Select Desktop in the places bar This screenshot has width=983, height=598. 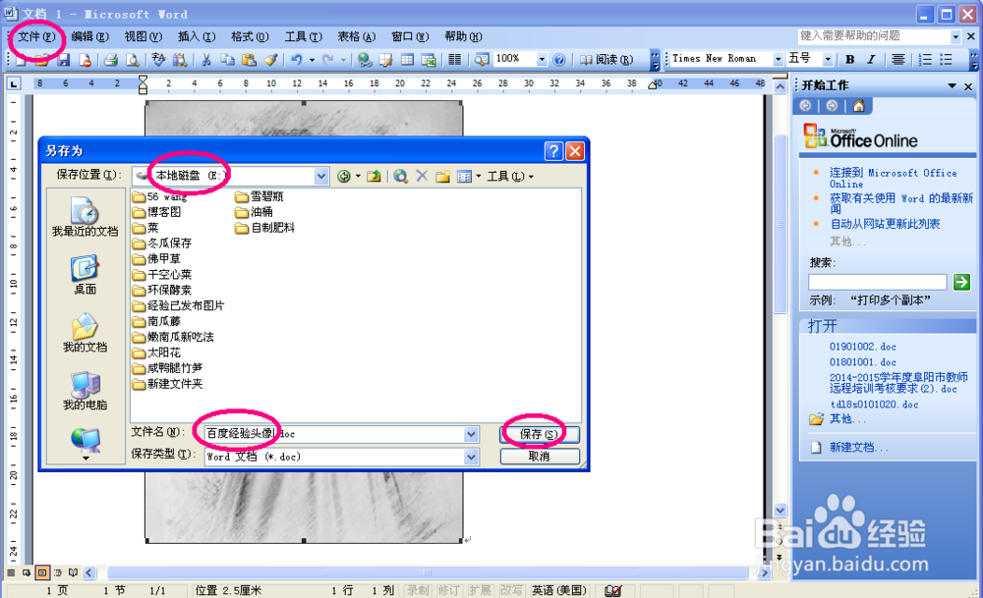coord(85,274)
